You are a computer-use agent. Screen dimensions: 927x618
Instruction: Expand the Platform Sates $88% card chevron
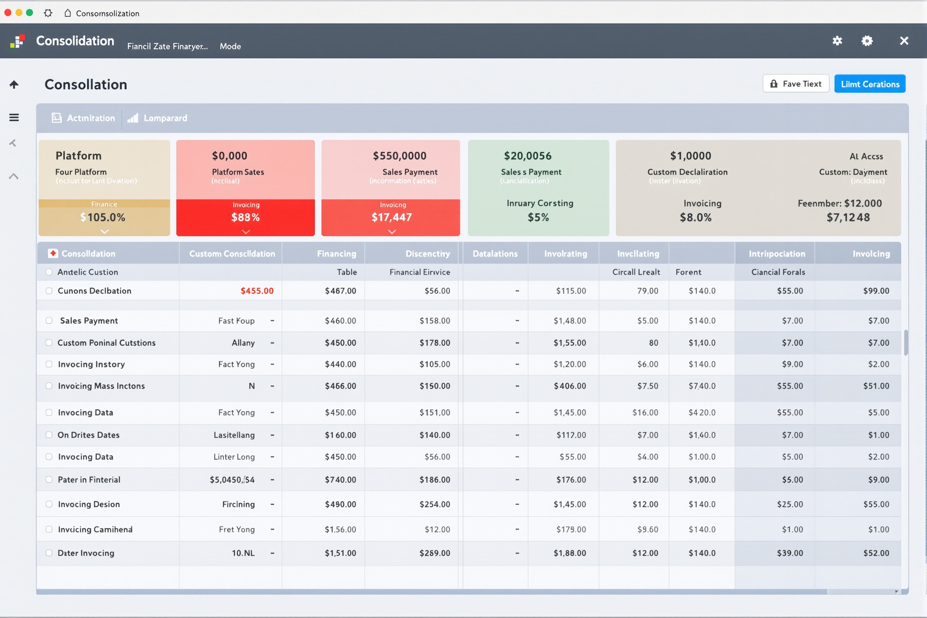[246, 232]
